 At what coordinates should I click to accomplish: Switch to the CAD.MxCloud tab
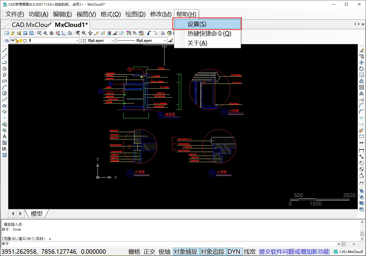tap(31, 25)
